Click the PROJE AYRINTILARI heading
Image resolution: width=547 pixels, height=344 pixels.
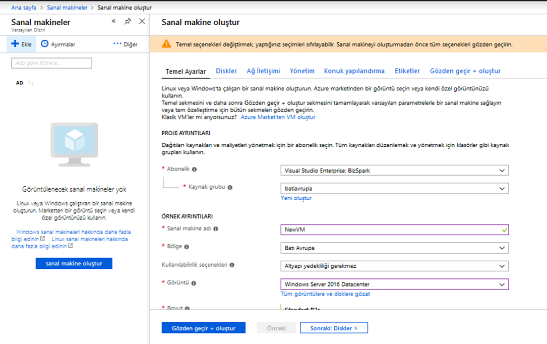186,133
